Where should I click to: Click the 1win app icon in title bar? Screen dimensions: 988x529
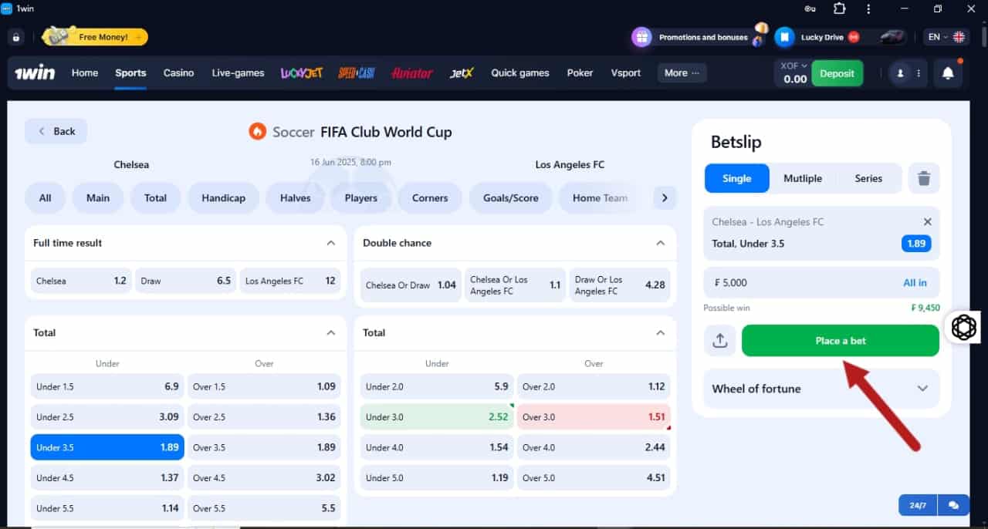(7, 8)
